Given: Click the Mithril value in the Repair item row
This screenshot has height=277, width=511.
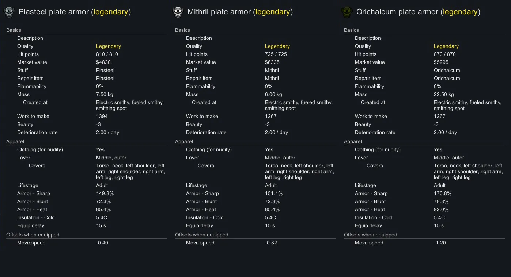Looking at the screenshot, I should click(x=272, y=78).
